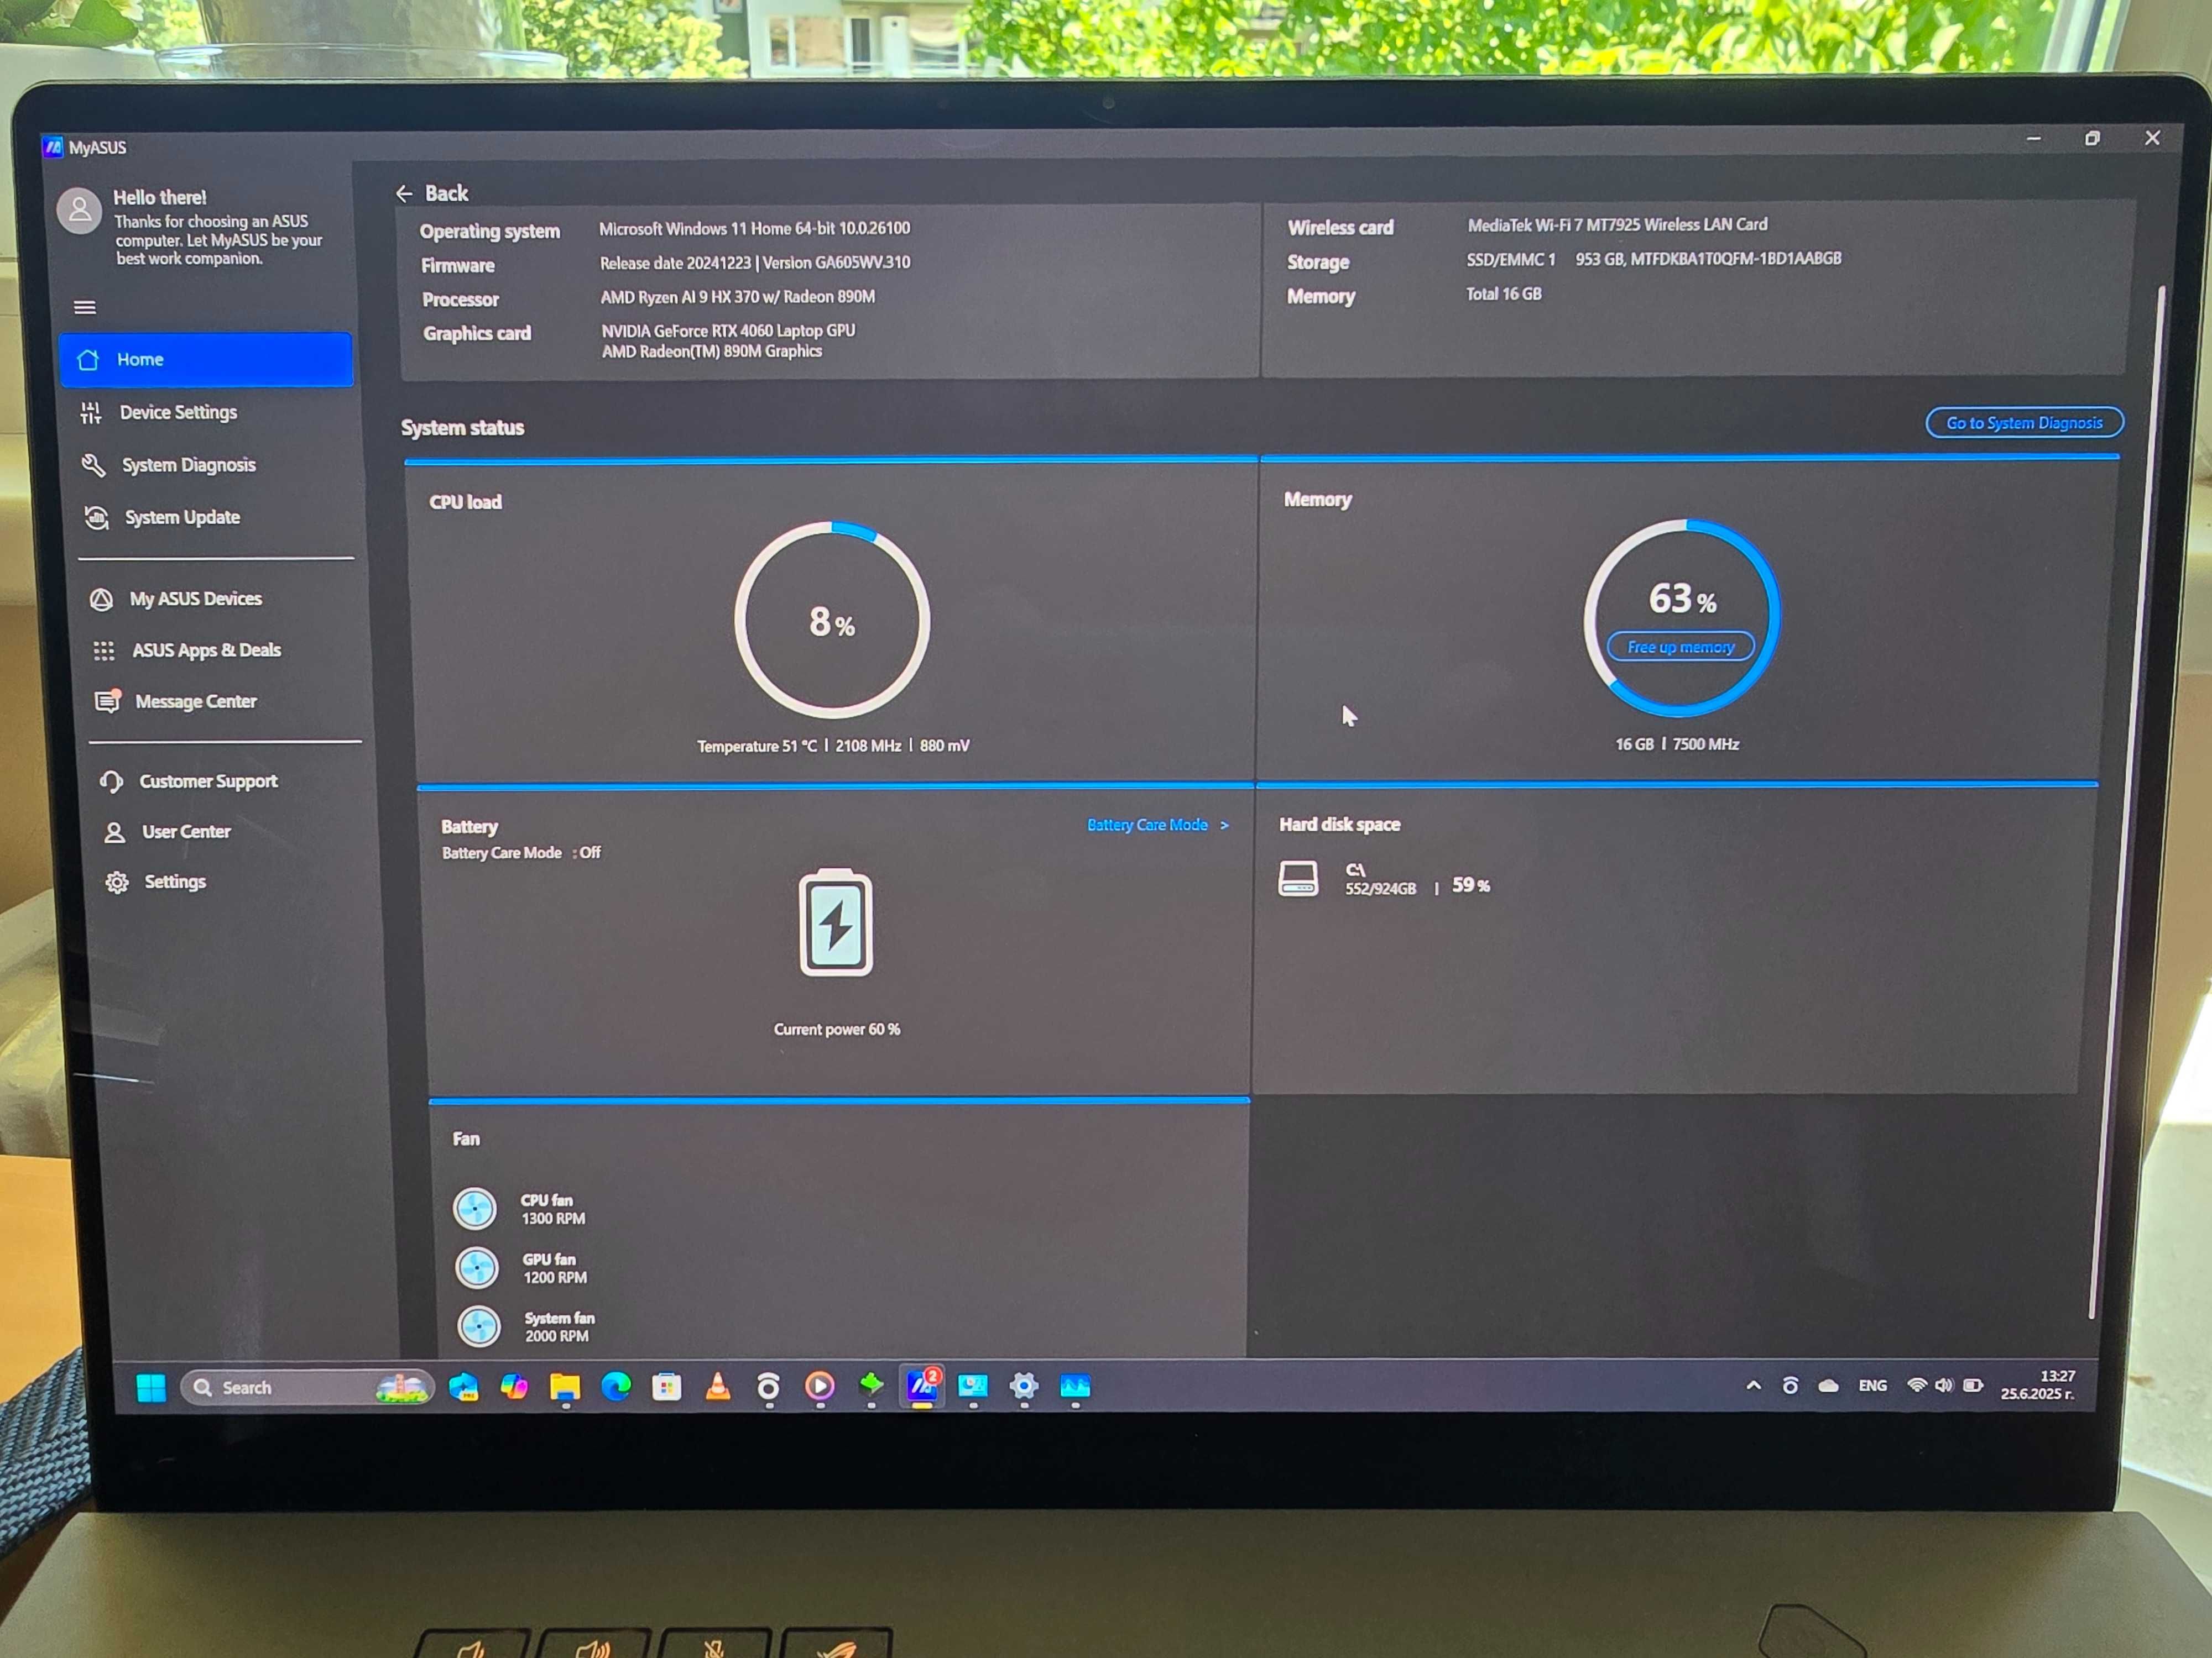Click the AMD Ryzen AI 9 HX 370 processor text

click(x=738, y=297)
